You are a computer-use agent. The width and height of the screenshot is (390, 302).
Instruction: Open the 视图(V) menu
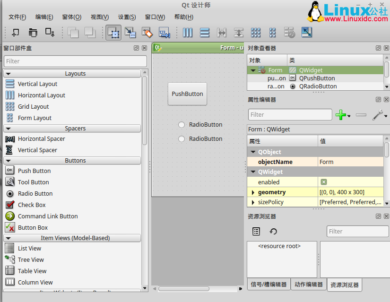99,17
